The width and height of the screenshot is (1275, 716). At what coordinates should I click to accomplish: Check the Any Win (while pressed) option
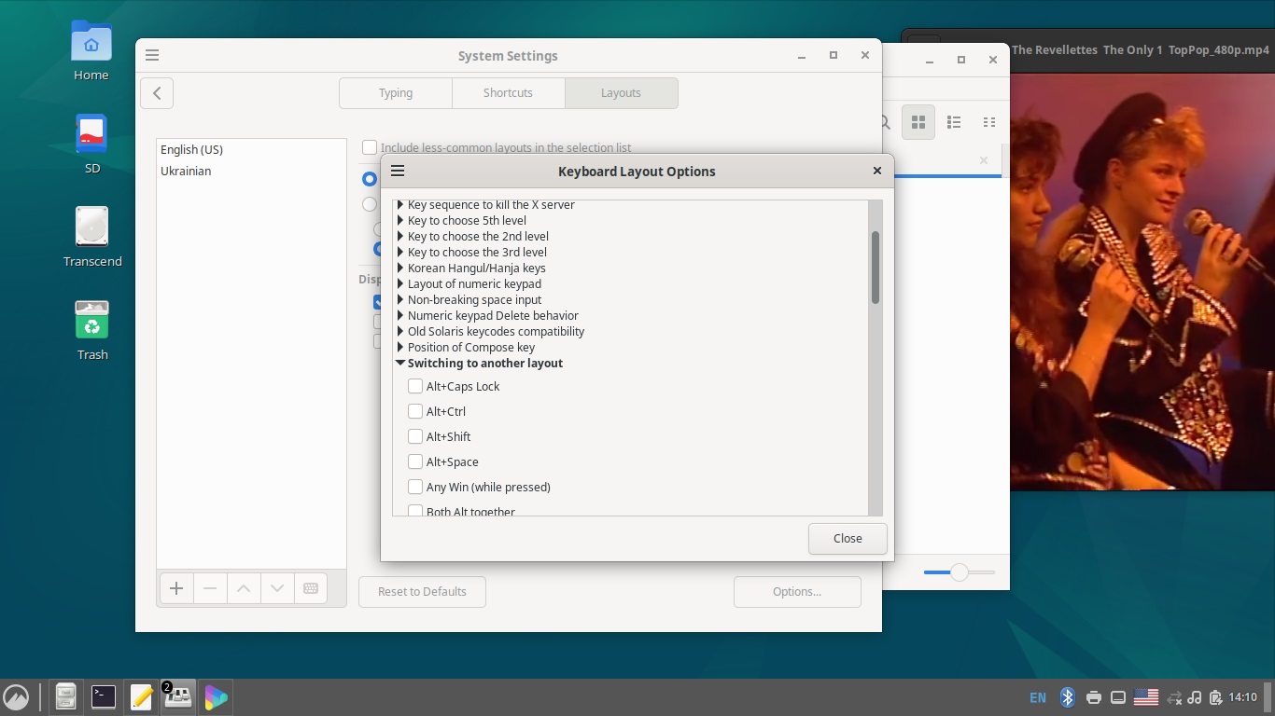415,487
